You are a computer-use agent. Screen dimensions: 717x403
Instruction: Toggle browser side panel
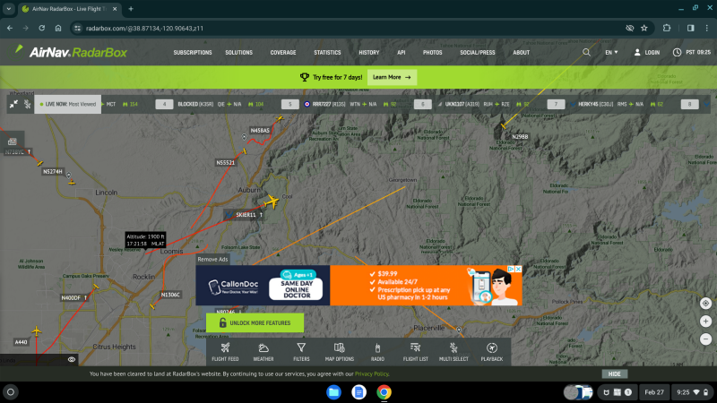coord(690,29)
